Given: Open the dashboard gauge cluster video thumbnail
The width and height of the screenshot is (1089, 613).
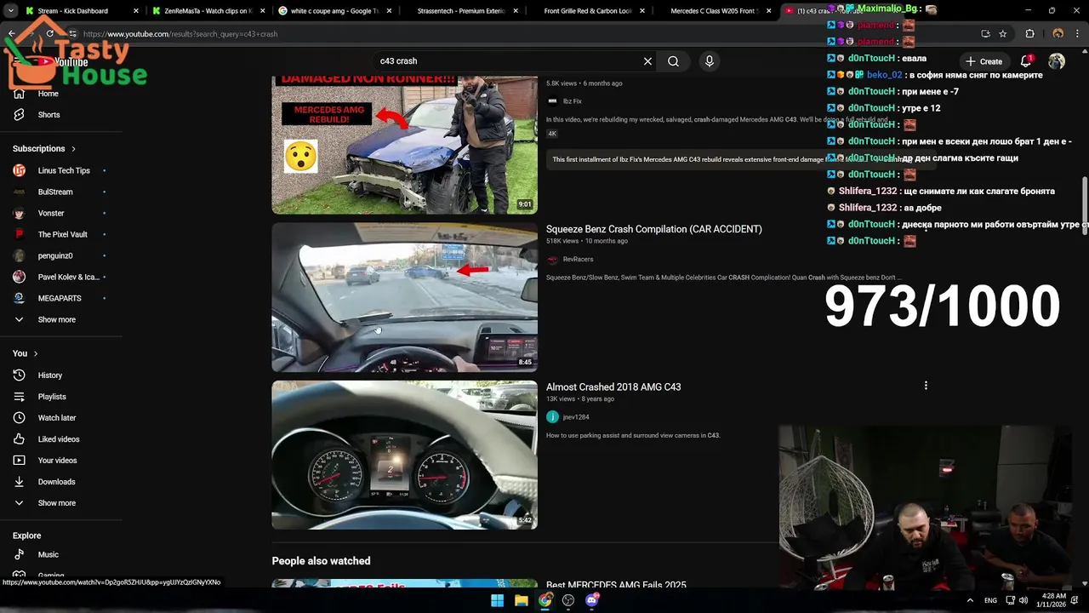Looking at the screenshot, I should click(x=404, y=455).
